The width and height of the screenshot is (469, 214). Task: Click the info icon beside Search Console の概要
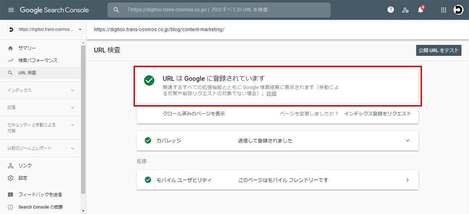coord(10,207)
